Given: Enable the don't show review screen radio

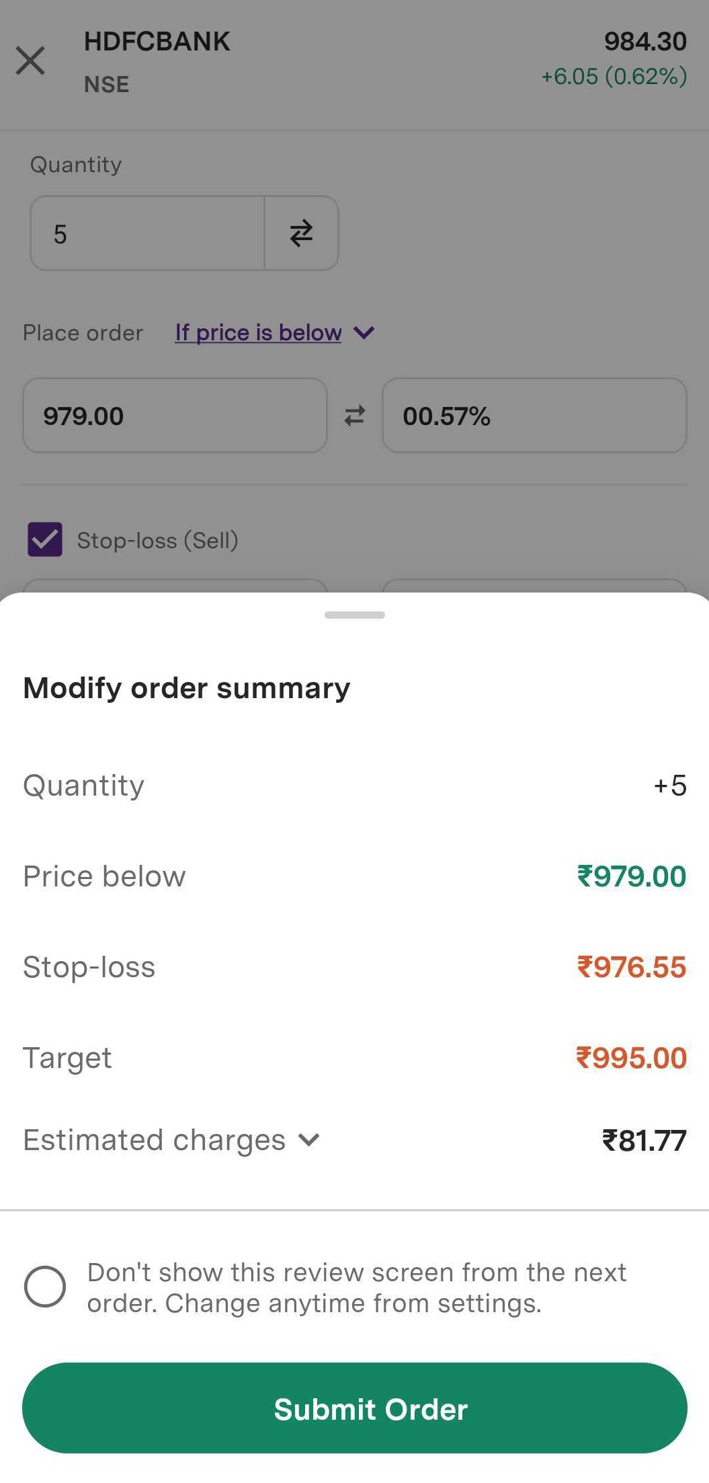Looking at the screenshot, I should (45, 1287).
